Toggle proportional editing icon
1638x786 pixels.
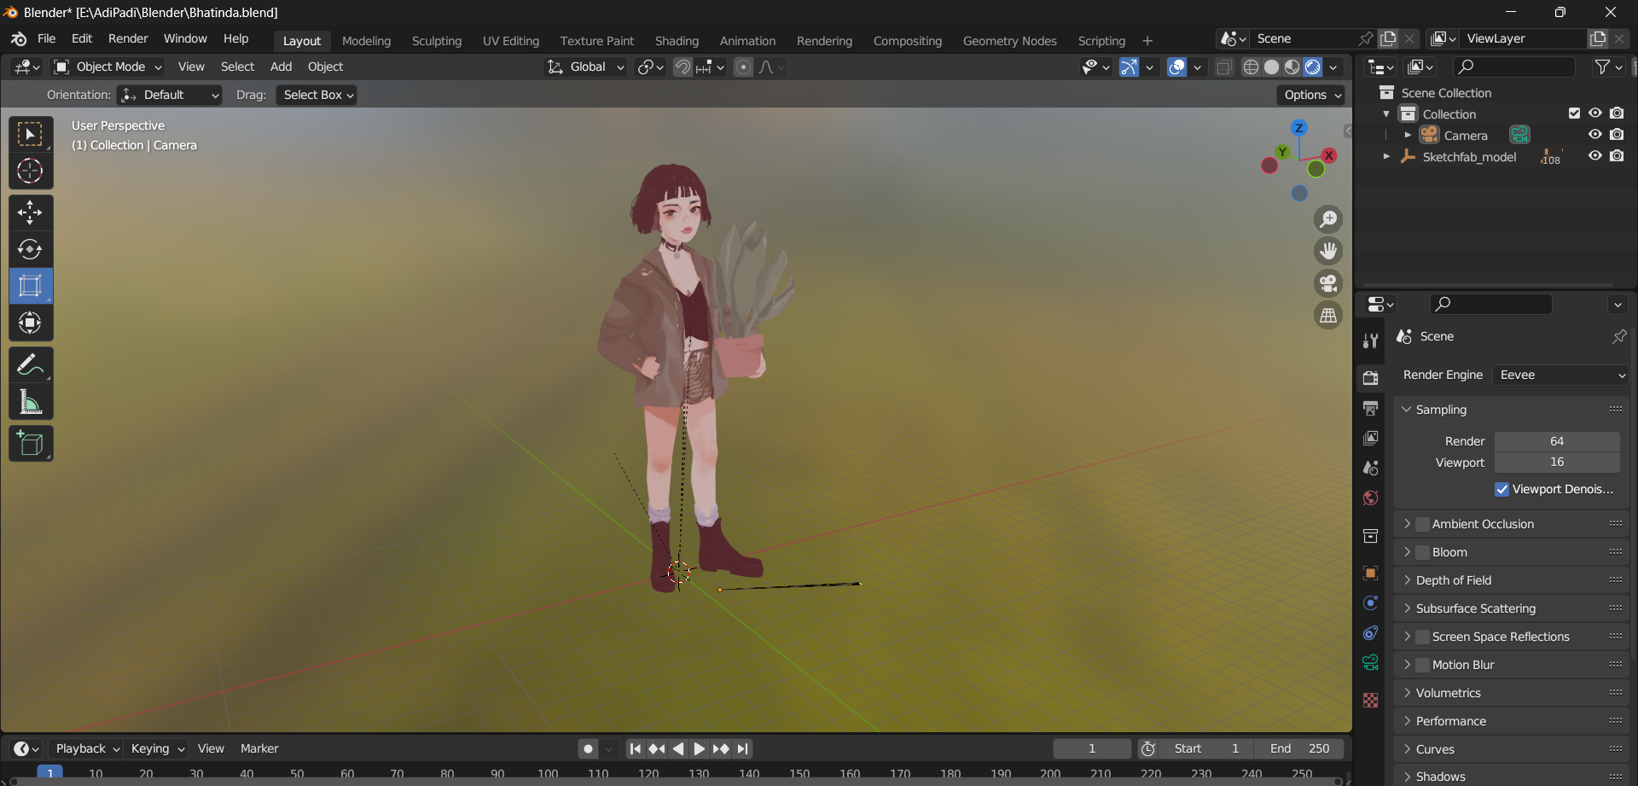click(x=744, y=67)
